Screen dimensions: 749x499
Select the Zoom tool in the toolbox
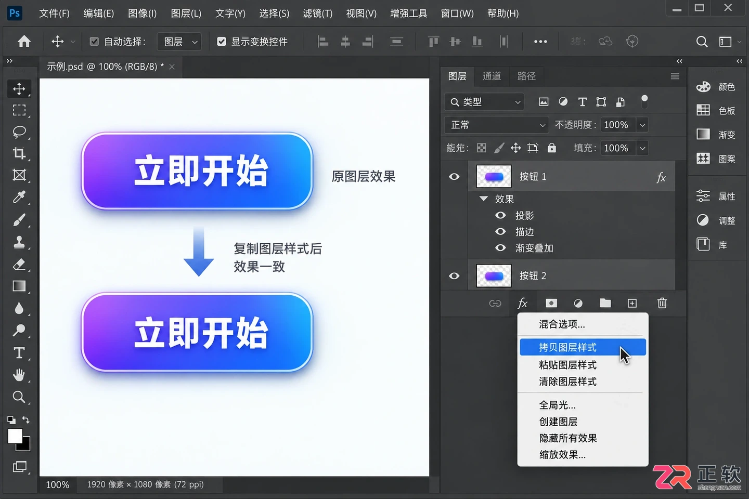coord(19,397)
